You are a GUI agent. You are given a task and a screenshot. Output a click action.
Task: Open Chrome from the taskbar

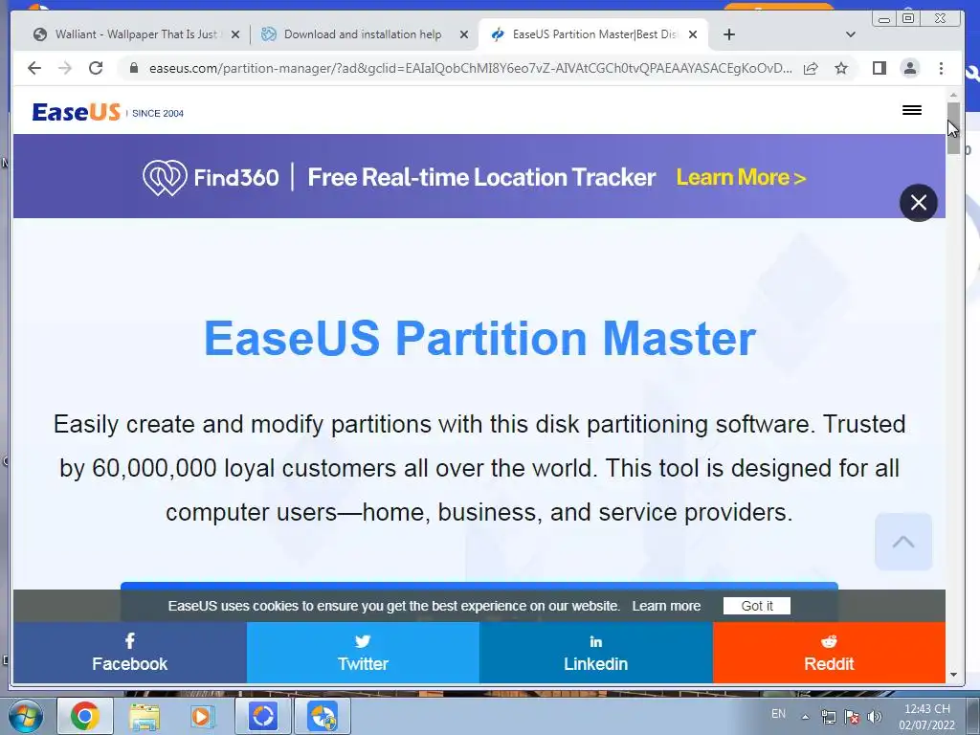85,716
